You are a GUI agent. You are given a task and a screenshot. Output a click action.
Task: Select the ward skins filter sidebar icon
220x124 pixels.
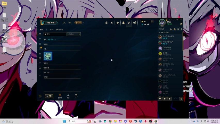[x=40, y=63]
